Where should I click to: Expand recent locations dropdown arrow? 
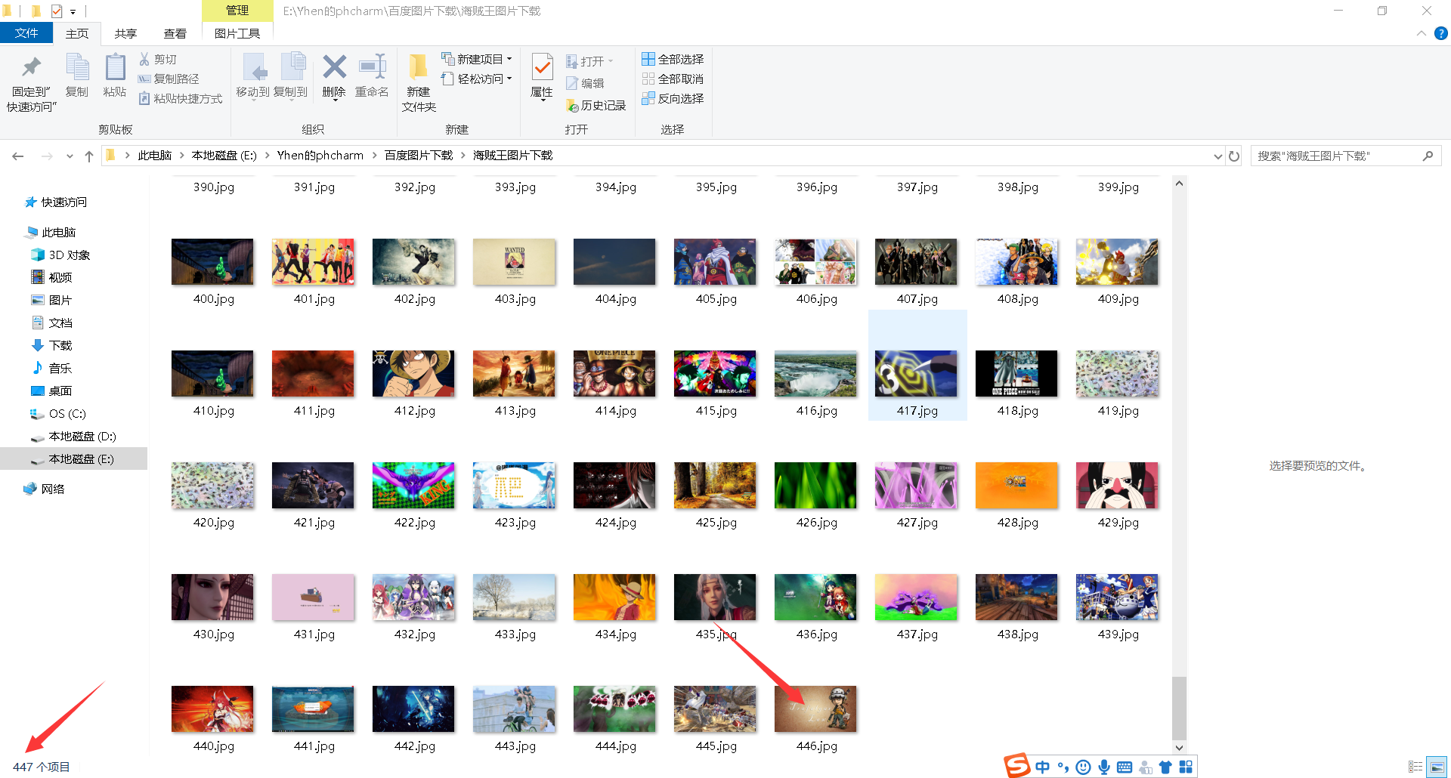tap(70, 156)
